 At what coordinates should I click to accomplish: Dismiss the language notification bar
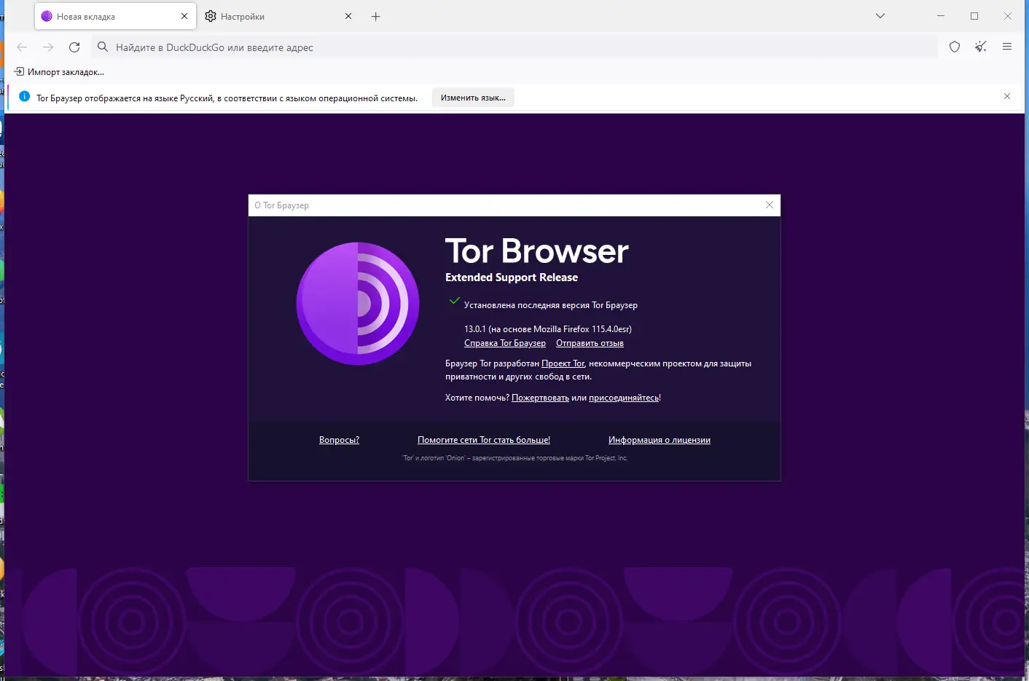point(1007,97)
